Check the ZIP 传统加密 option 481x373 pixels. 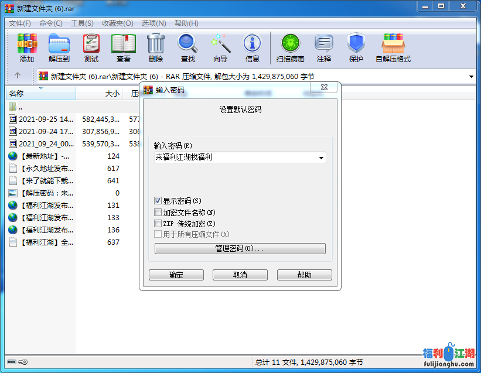pyautogui.click(x=158, y=223)
